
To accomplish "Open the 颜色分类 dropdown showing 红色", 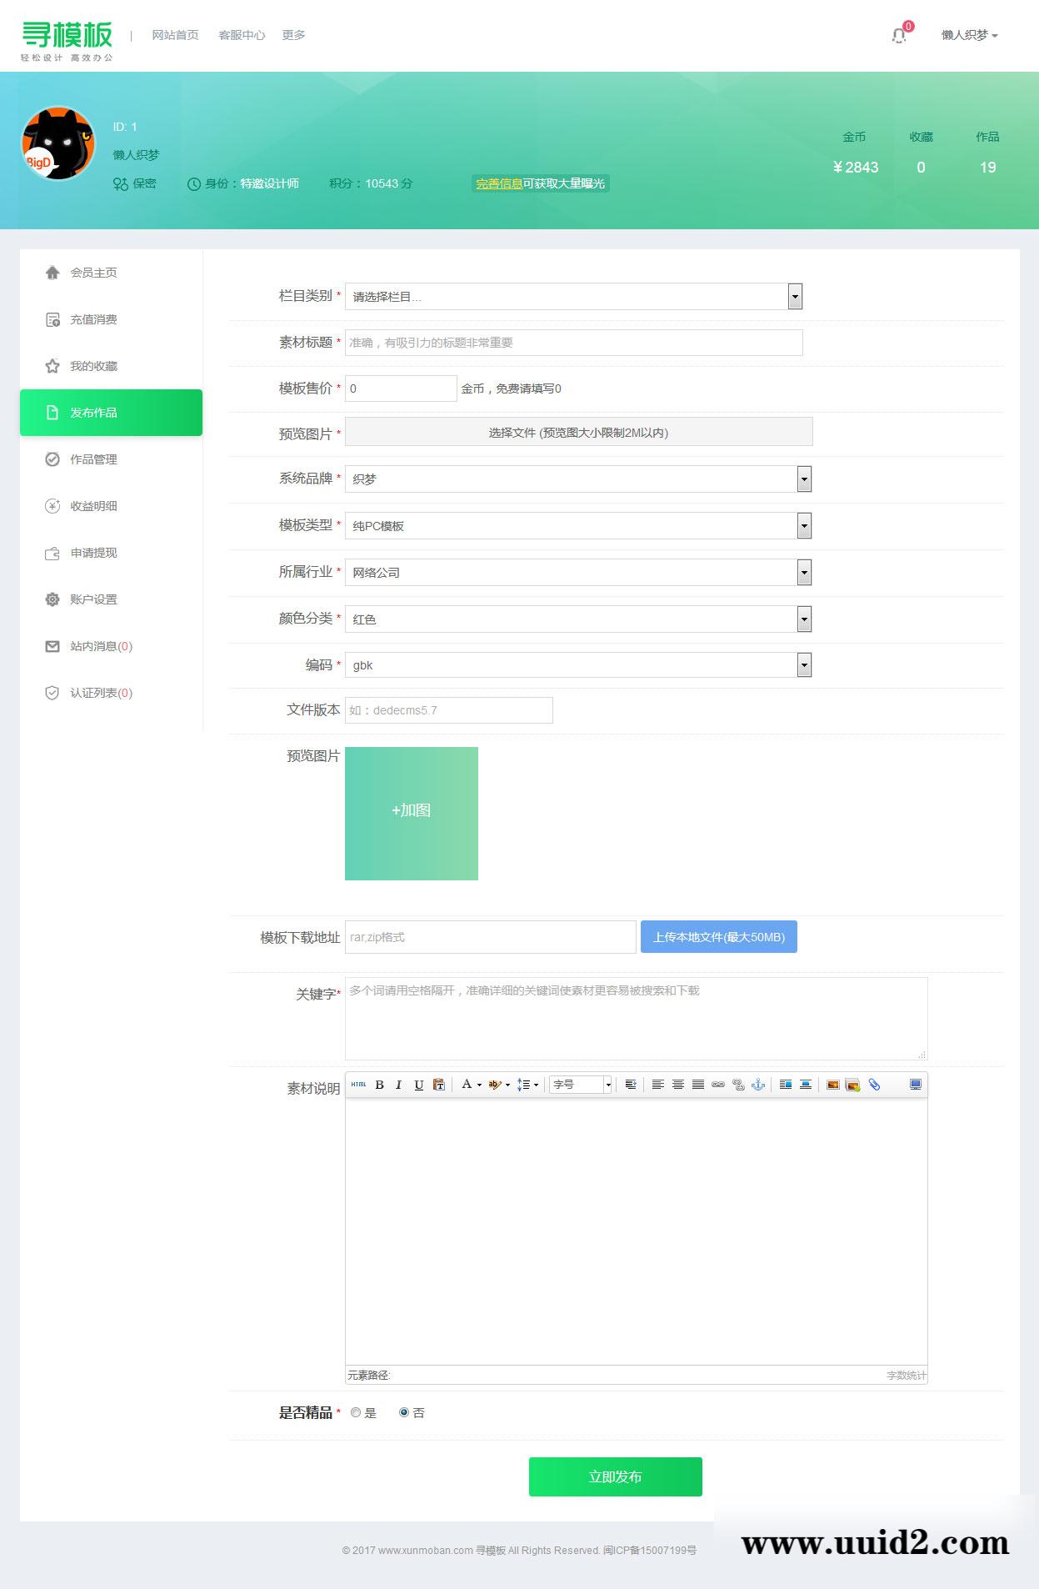I will pyautogui.click(x=578, y=619).
